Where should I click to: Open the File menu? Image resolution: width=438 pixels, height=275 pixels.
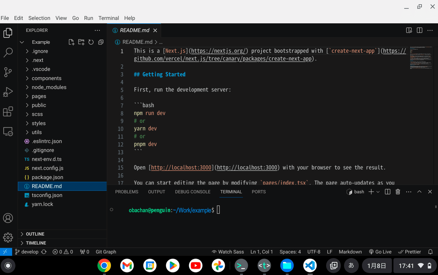pyautogui.click(x=5, y=18)
